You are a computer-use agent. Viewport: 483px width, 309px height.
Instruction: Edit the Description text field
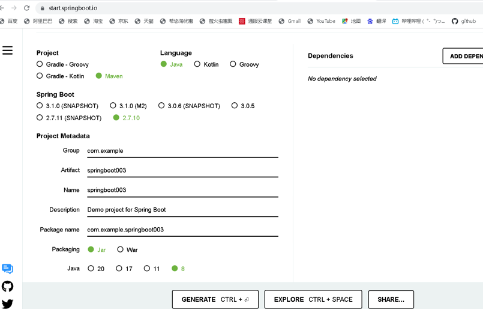[182, 210]
